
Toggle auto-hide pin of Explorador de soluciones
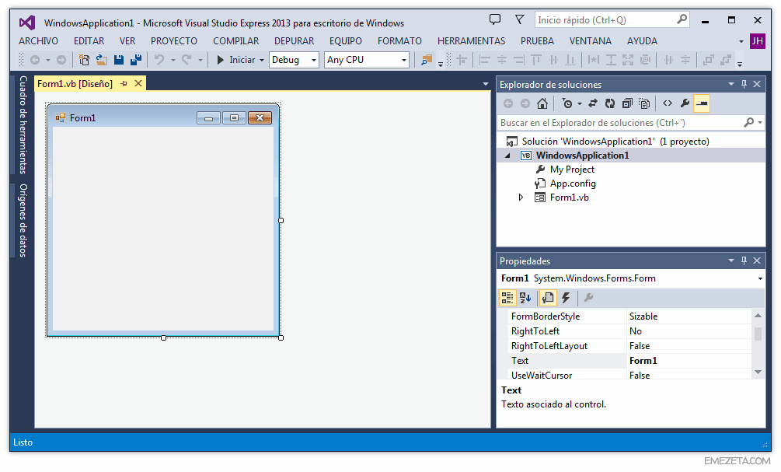click(x=744, y=84)
